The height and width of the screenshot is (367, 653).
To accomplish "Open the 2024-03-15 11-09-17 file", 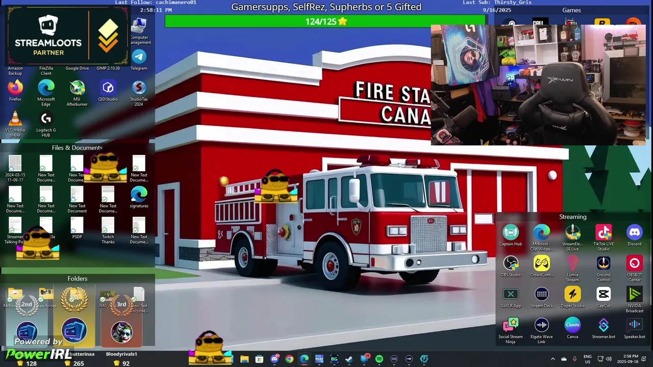I will click(x=15, y=169).
